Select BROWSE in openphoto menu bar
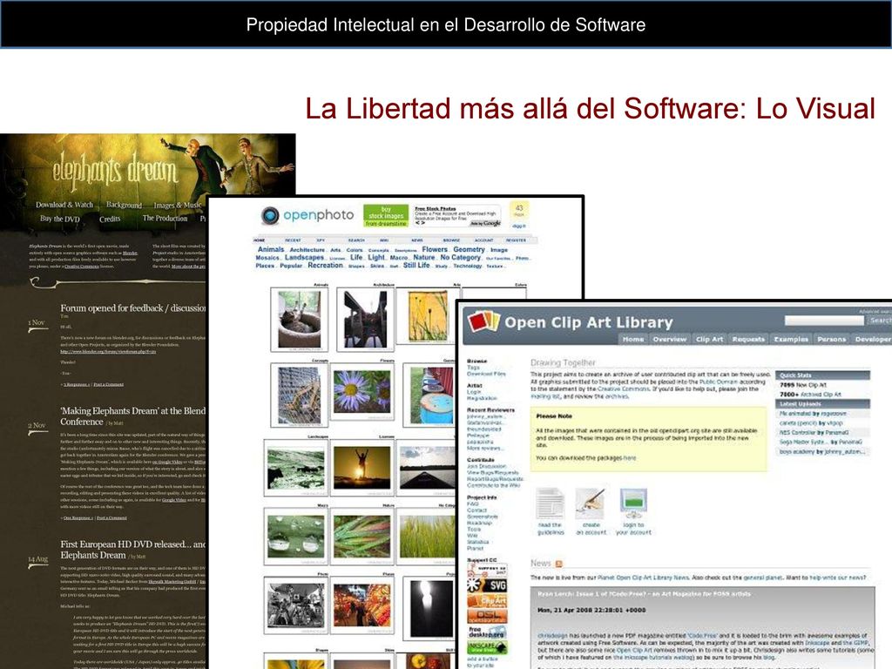The image size is (892, 669). [x=451, y=240]
